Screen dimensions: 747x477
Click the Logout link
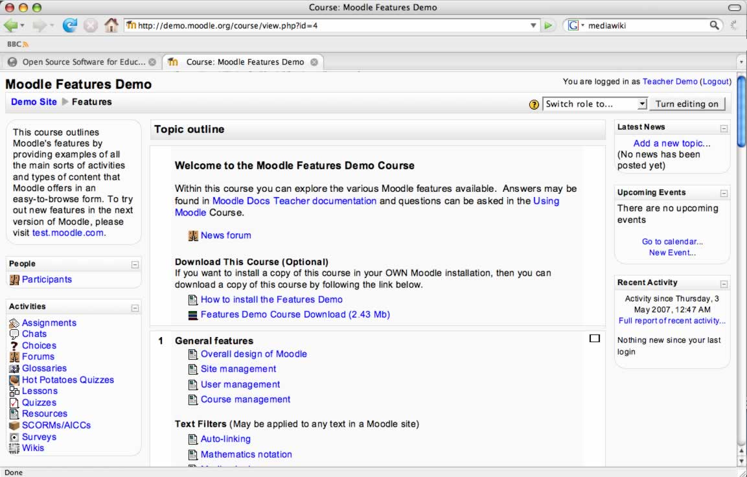[716, 82]
